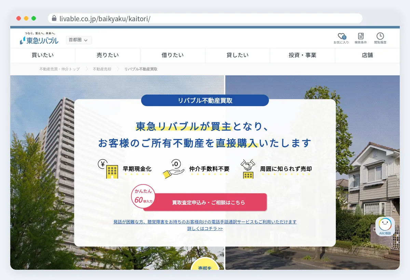Click the lock icon in the address bar

click(54, 18)
